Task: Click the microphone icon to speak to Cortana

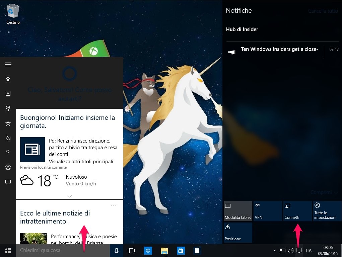Action: [x=116, y=250]
